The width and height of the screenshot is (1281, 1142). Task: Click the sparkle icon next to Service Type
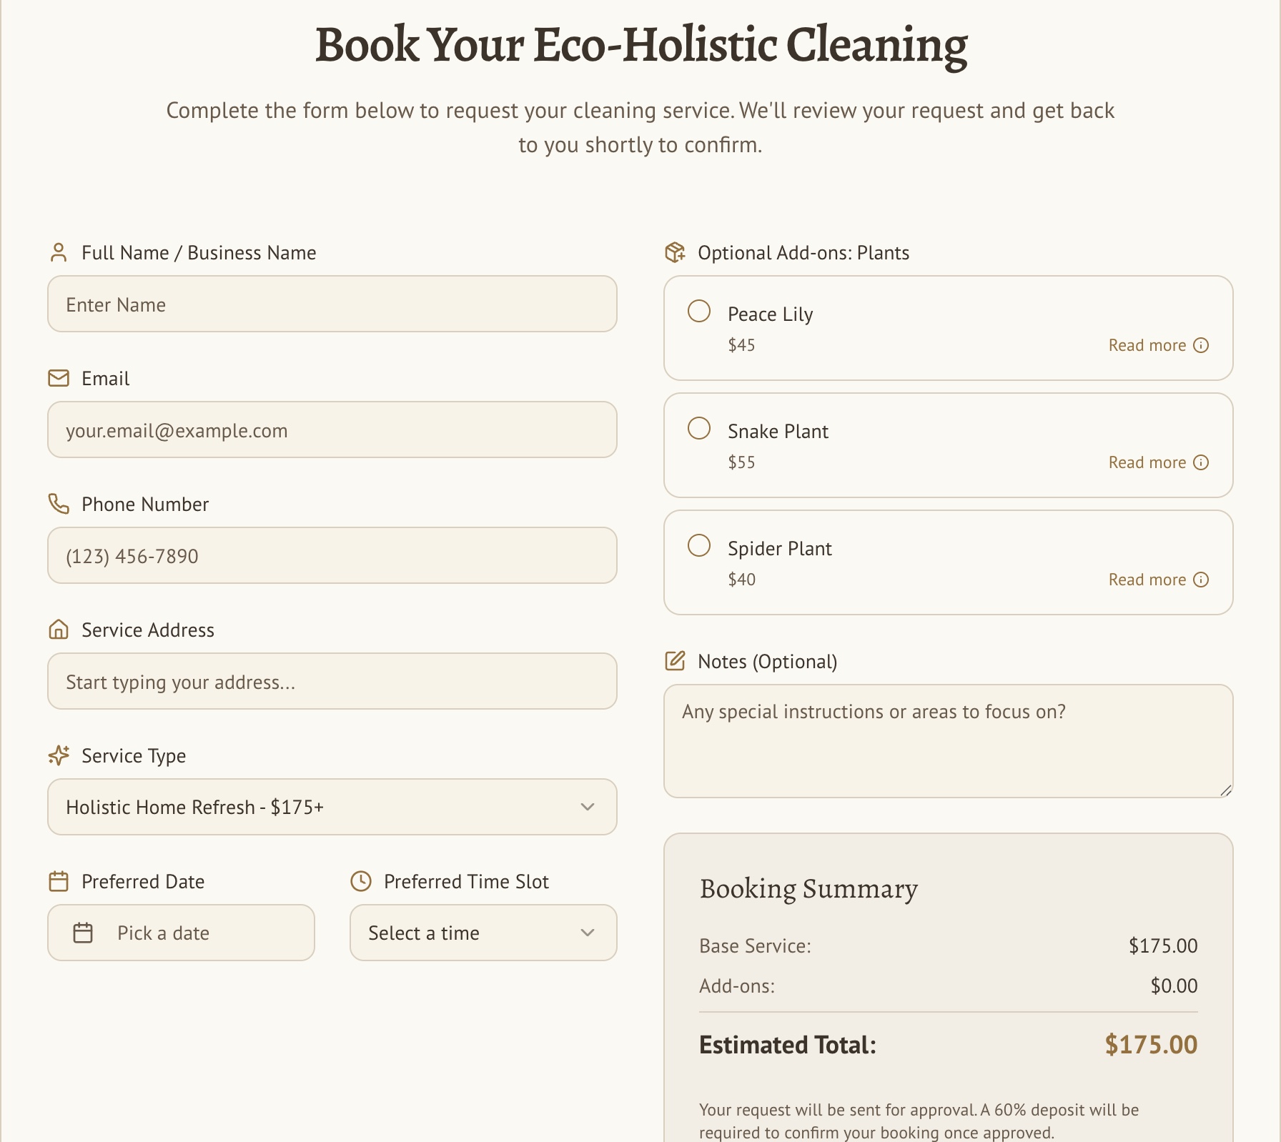click(59, 755)
